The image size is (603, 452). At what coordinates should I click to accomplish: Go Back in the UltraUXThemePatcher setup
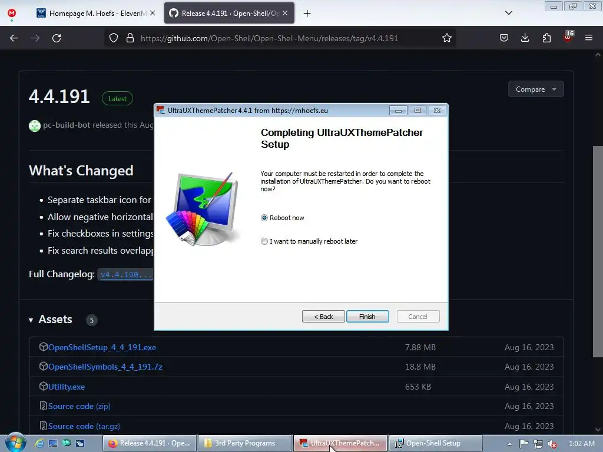pos(323,316)
